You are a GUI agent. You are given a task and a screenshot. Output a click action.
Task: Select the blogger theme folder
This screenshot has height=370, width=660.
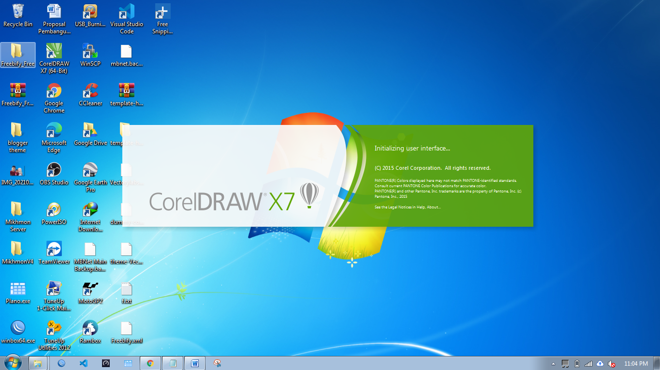[18, 137]
